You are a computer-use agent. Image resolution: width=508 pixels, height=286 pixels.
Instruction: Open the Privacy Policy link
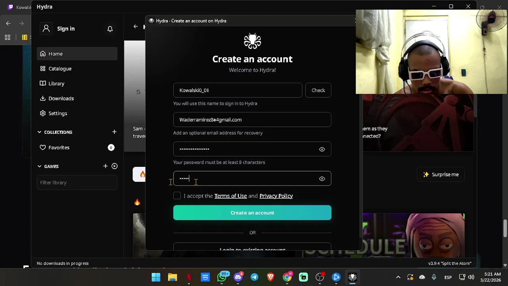tap(276, 196)
